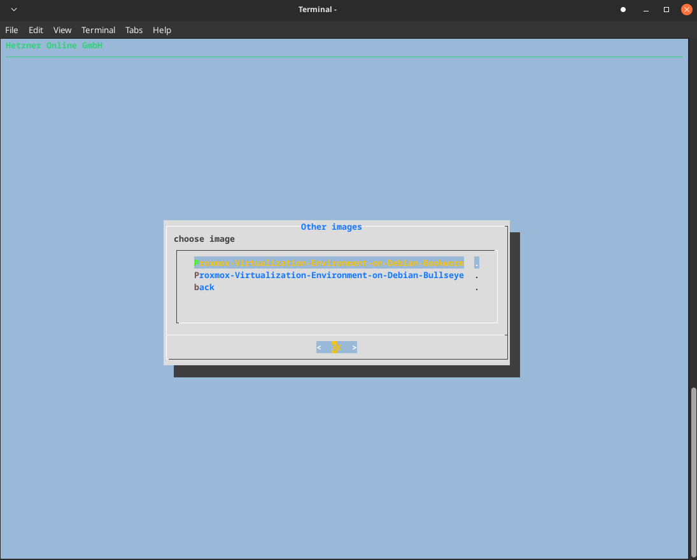
Task: Close the Terminal window
Action: click(x=686, y=10)
